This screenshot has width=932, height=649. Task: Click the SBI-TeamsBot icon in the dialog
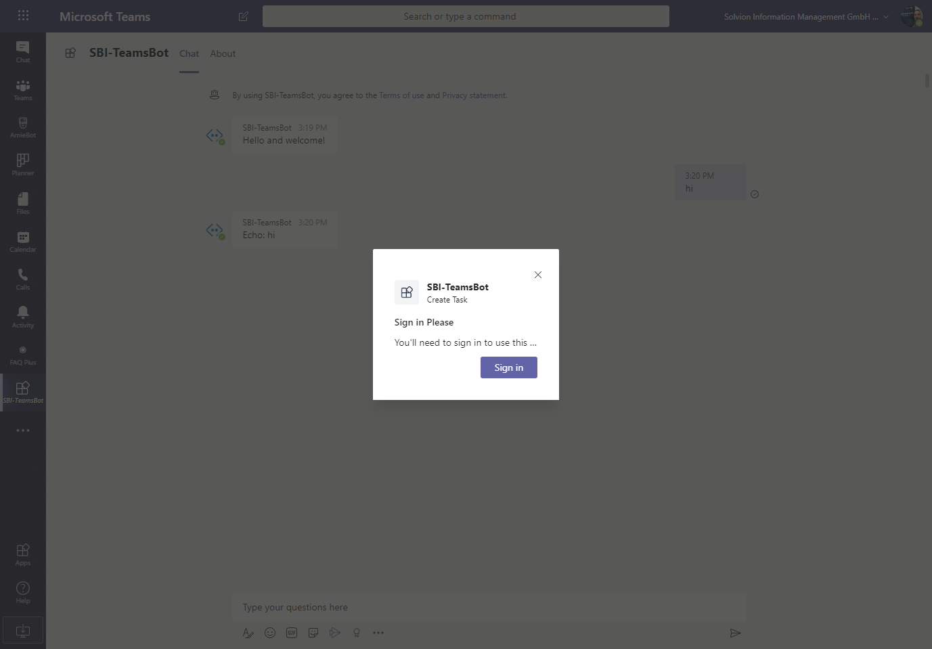[x=407, y=292]
